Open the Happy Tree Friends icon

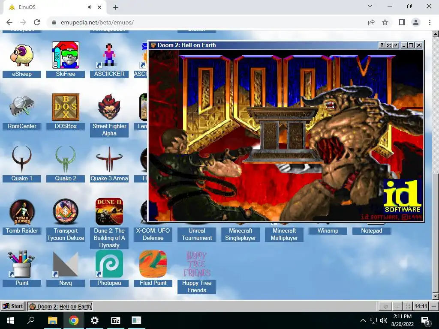[x=196, y=264]
